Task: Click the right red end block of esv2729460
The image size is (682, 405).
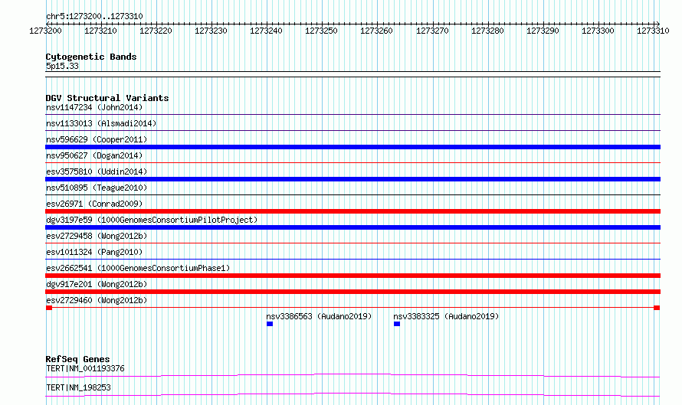Action: [x=657, y=308]
